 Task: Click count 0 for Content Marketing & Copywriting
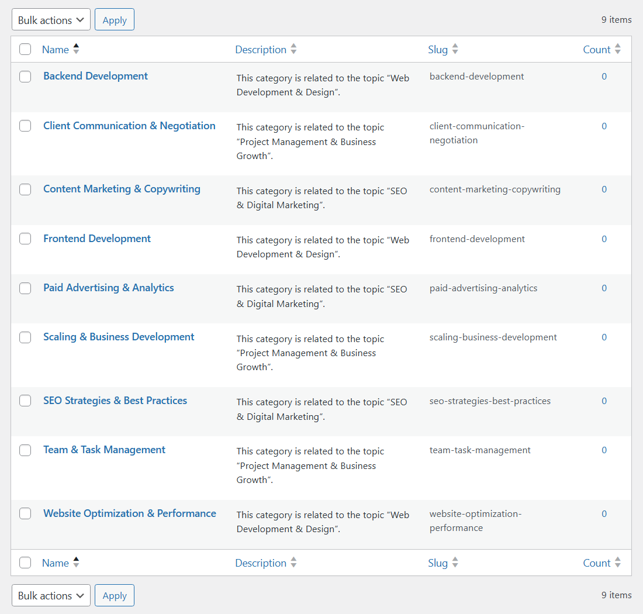click(604, 189)
